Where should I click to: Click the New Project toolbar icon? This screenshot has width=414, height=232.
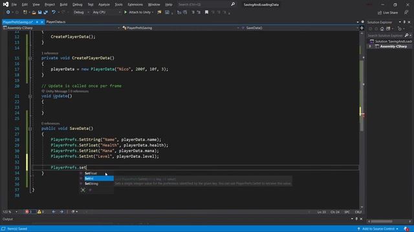(25, 12)
